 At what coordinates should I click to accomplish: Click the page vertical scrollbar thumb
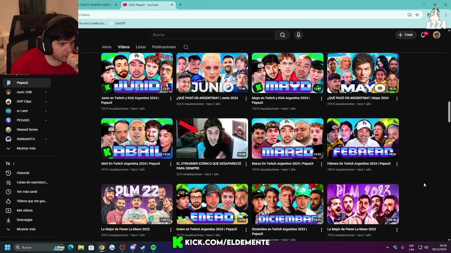pos(449,112)
